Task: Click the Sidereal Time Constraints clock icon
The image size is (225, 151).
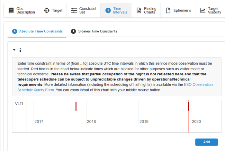Action: point(73,31)
